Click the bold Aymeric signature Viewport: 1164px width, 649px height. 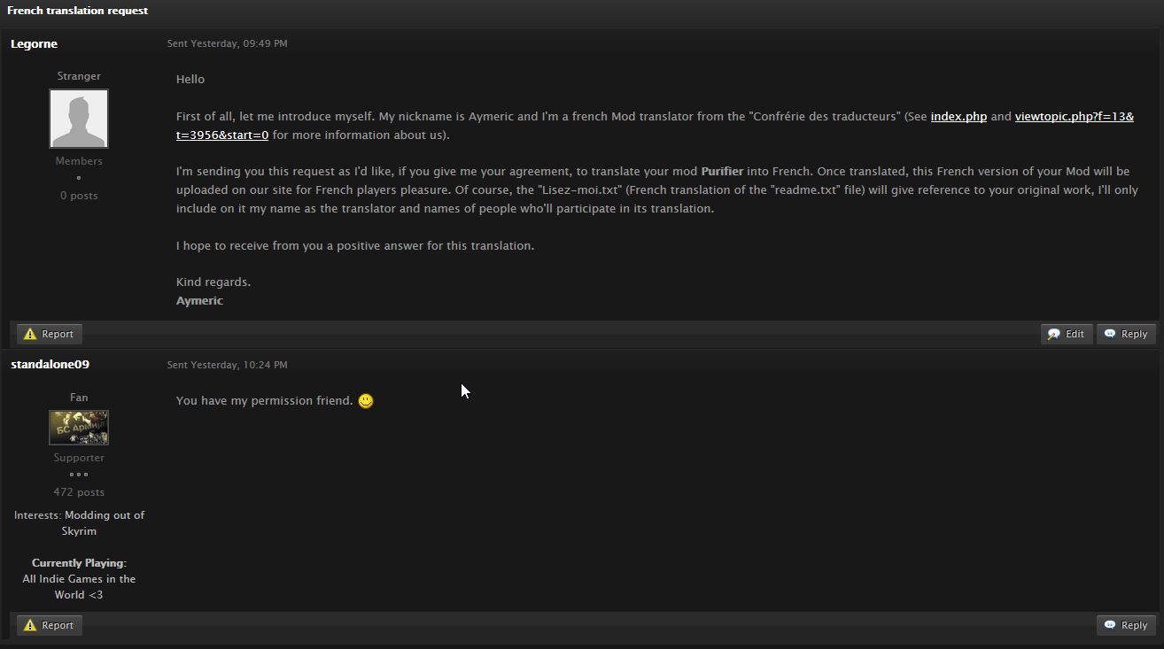click(199, 300)
